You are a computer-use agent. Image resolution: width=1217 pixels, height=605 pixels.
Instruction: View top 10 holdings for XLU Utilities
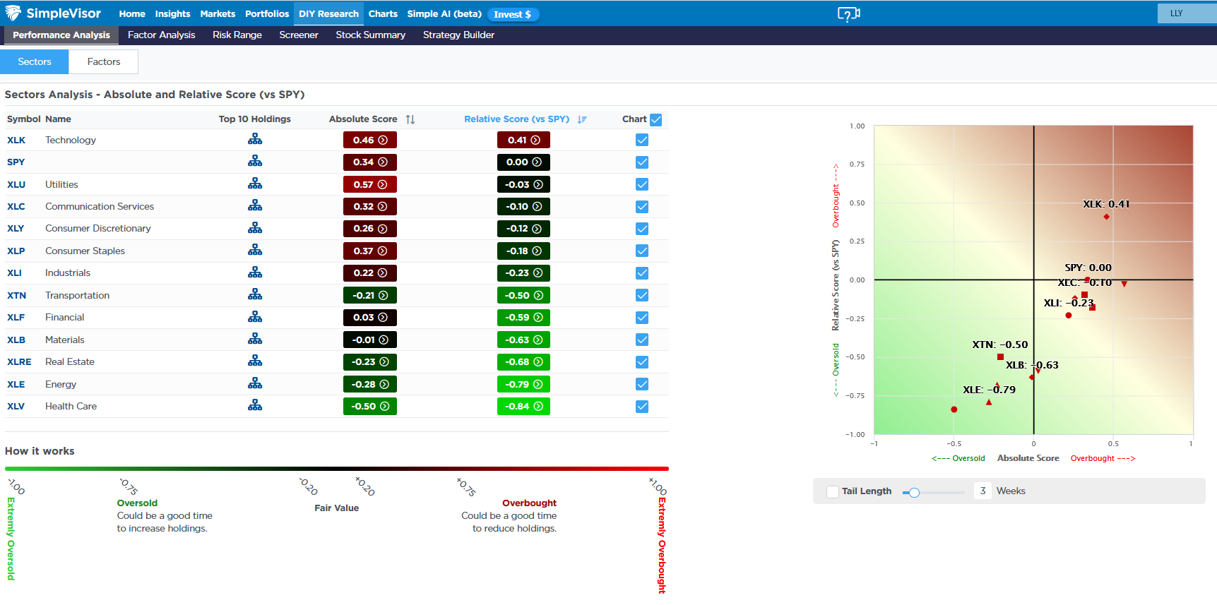(255, 184)
